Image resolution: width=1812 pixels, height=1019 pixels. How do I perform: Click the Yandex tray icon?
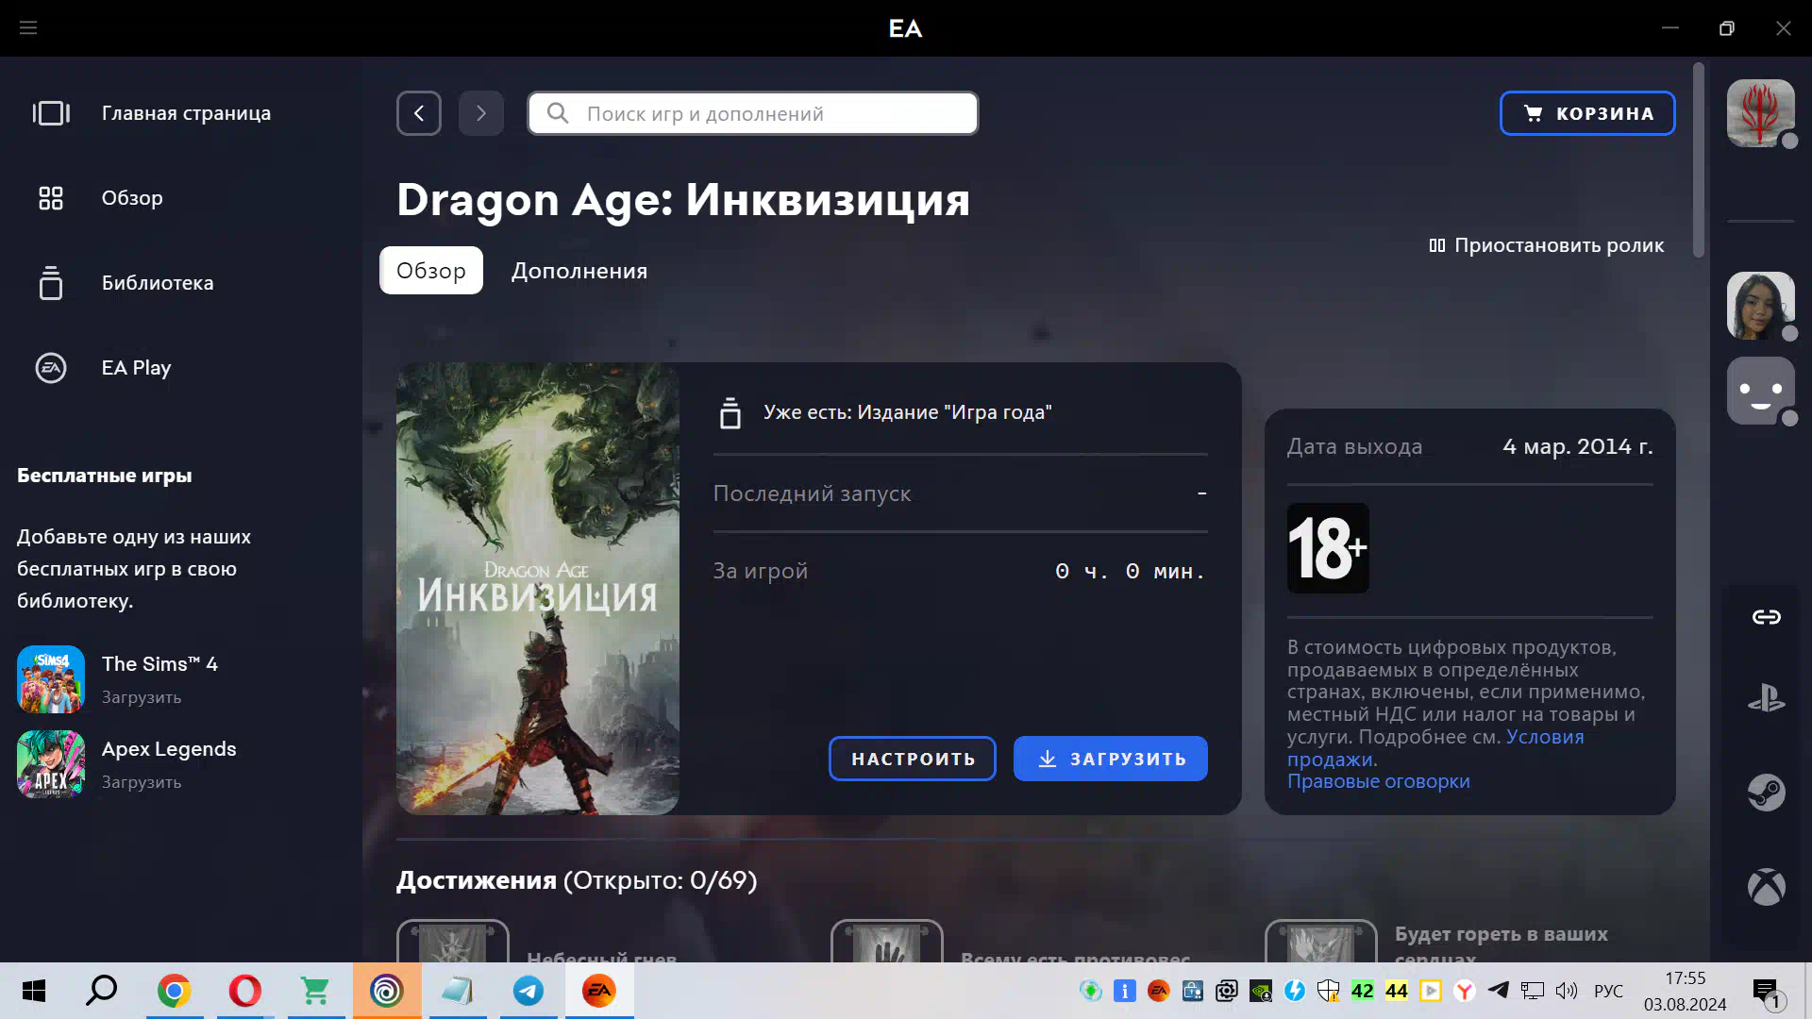coord(1465,991)
